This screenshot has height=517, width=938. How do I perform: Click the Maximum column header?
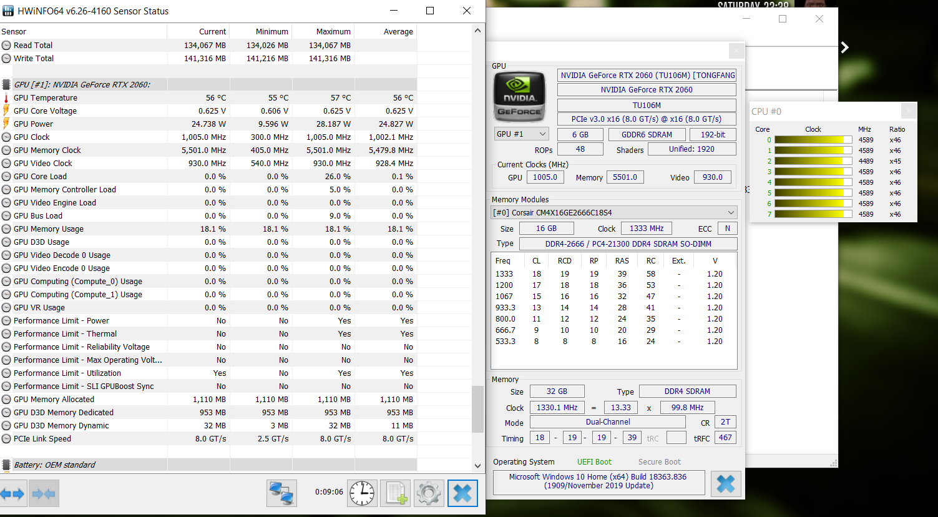tap(323, 32)
